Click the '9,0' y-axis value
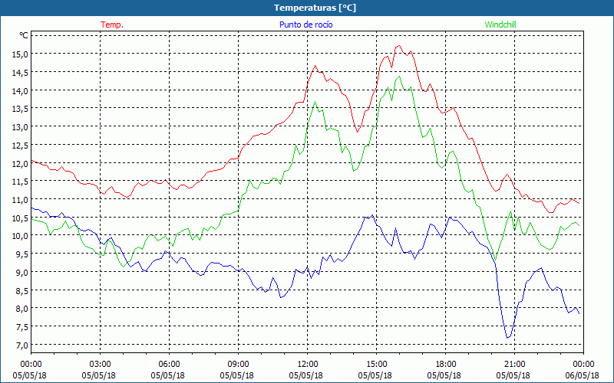The image size is (614, 383). 22,273
